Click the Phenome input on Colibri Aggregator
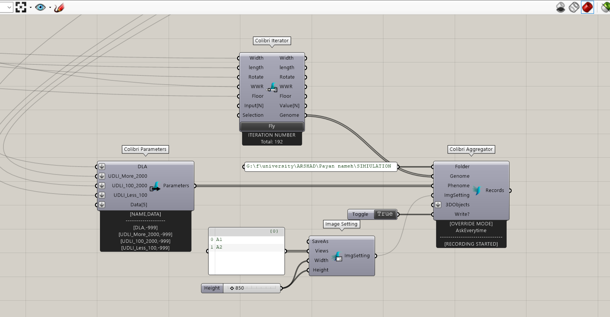Screen dimensions: 610x317 point(459,186)
